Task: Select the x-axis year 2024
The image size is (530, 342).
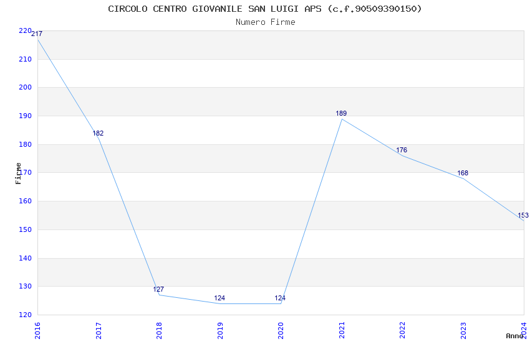Action: coord(524,331)
